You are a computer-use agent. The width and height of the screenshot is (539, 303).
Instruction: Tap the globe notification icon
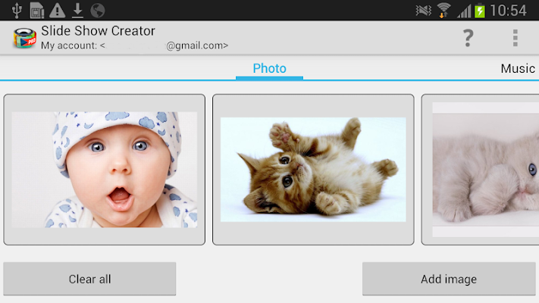pos(98,11)
